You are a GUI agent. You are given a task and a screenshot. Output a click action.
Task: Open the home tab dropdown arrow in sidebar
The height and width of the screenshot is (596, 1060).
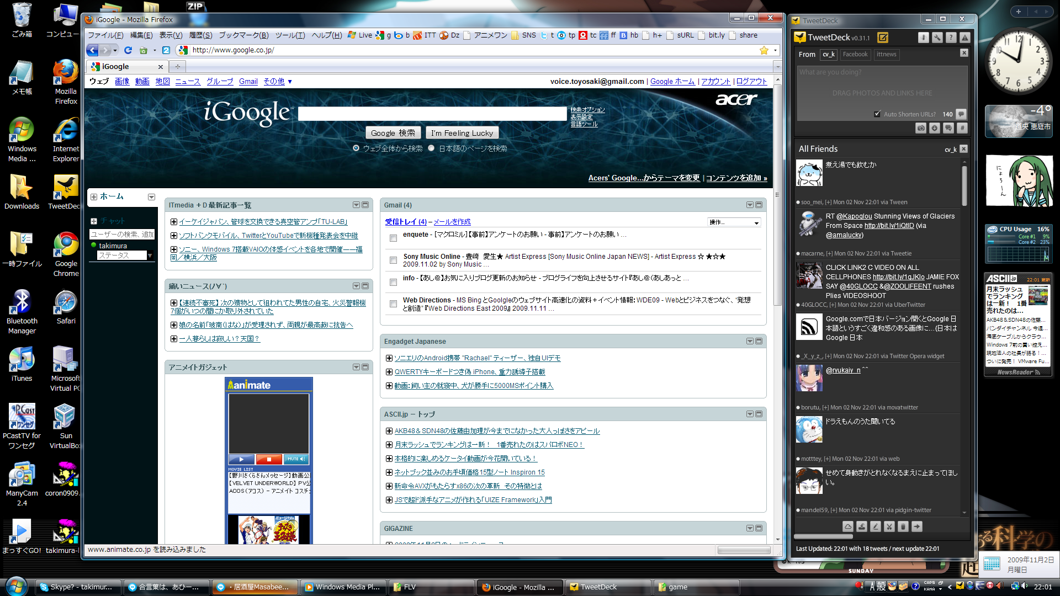coord(151,197)
